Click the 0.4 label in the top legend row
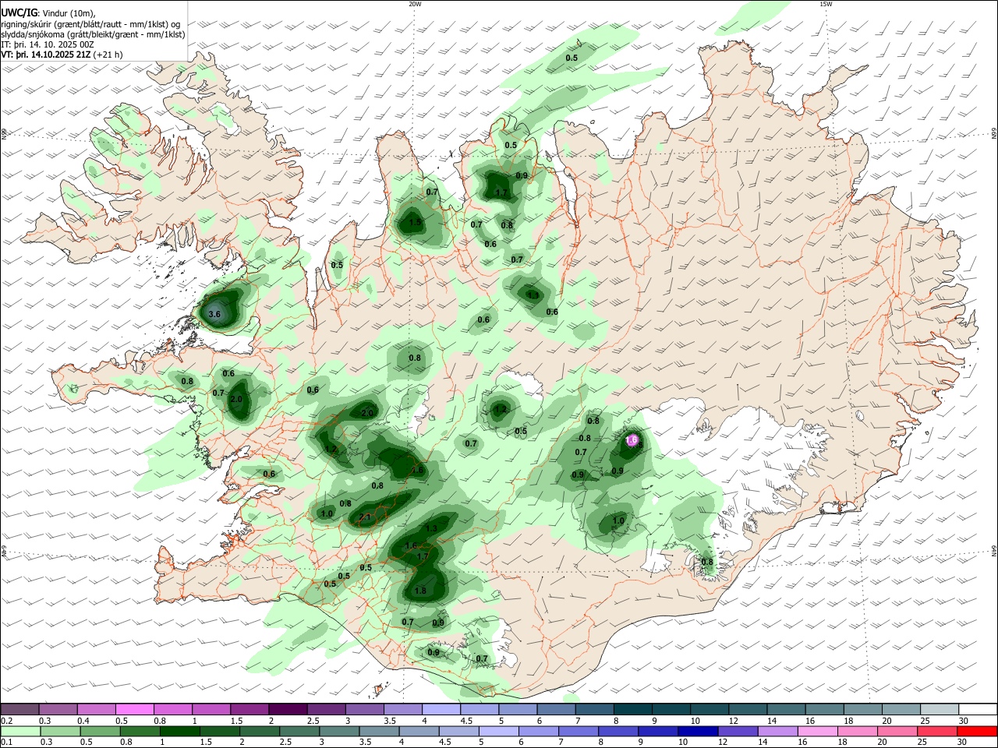Image resolution: width=998 pixels, height=748 pixels. (x=83, y=721)
